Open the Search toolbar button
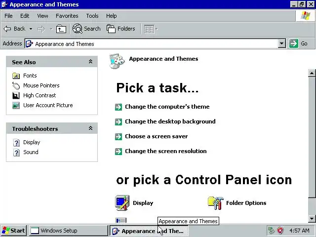 pos(86,29)
